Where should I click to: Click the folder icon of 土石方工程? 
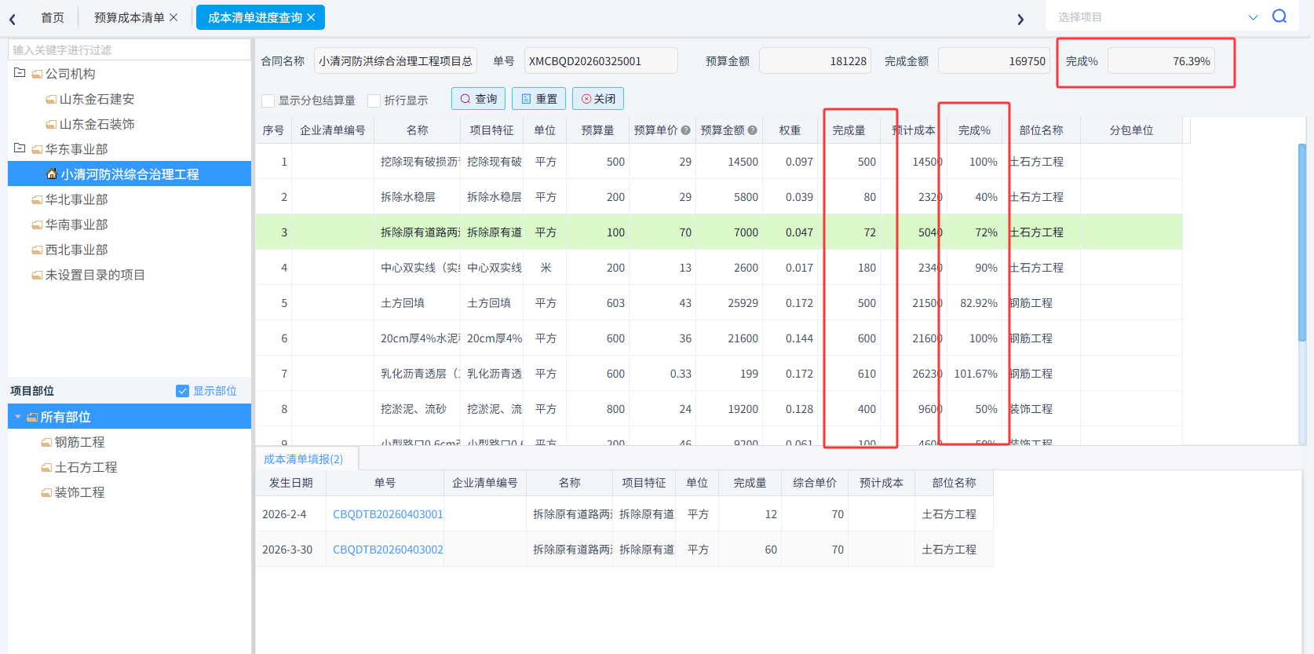pyautogui.click(x=46, y=468)
